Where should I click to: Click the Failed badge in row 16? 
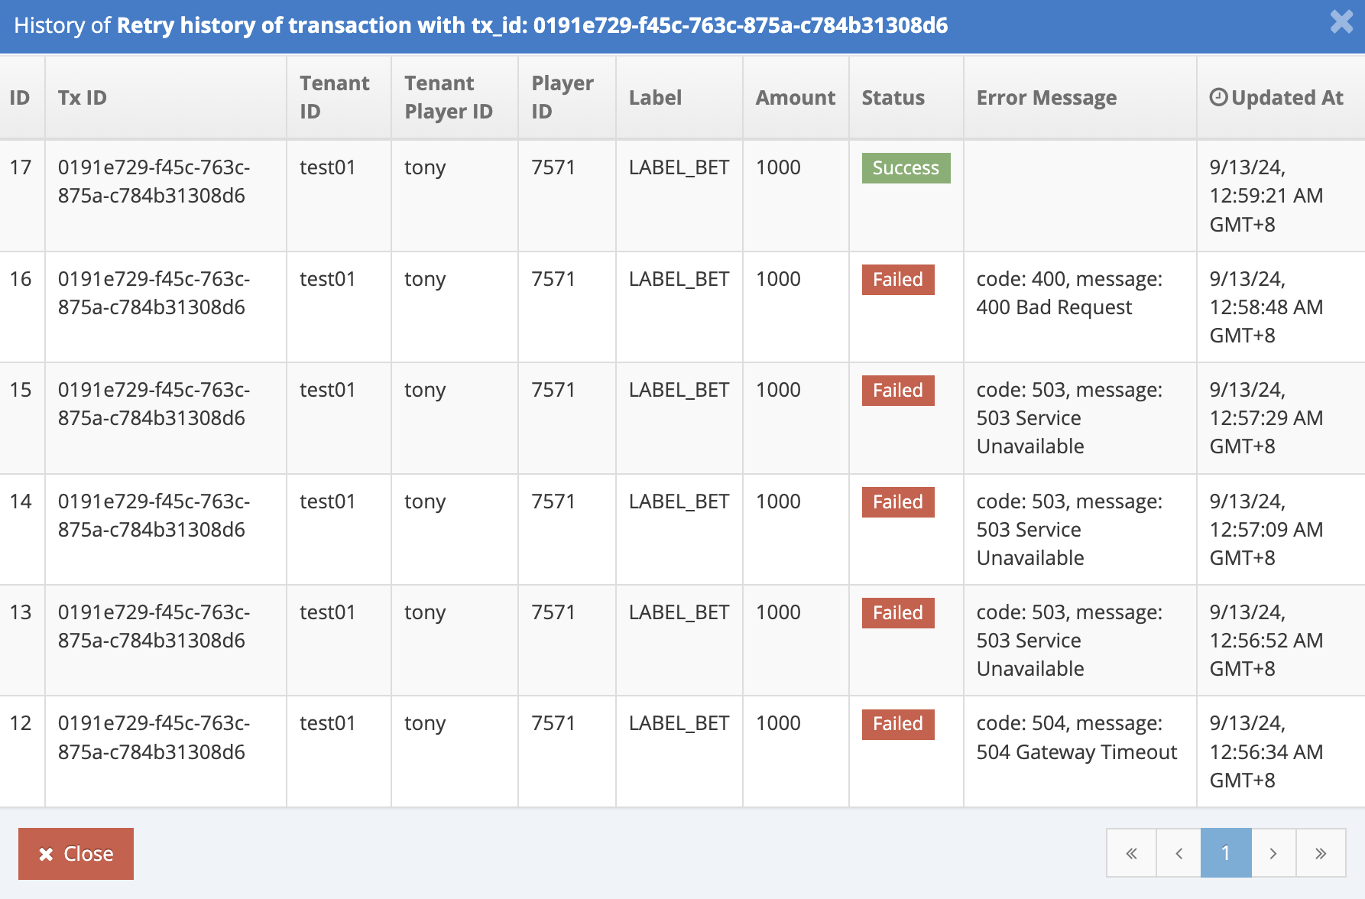(x=897, y=280)
